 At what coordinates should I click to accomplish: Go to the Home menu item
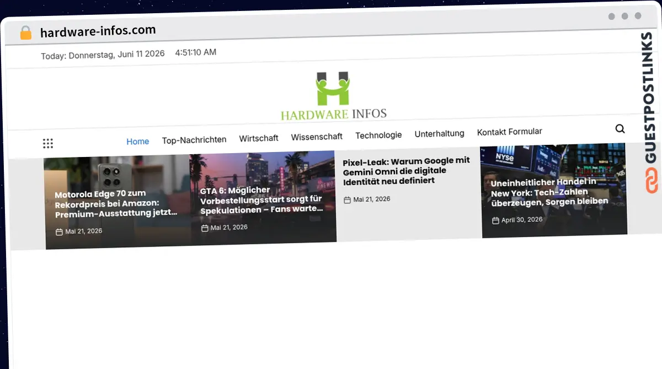[138, 142]
